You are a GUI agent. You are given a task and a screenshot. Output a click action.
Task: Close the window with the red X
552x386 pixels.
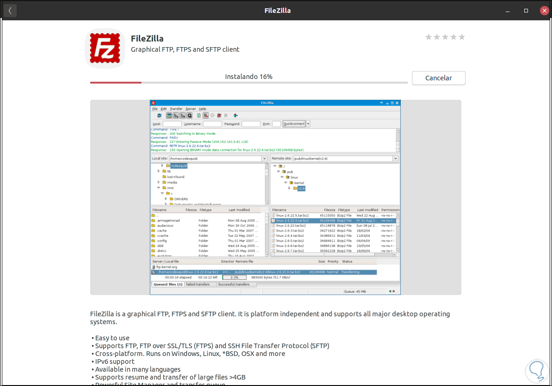(x=544, y=11)
